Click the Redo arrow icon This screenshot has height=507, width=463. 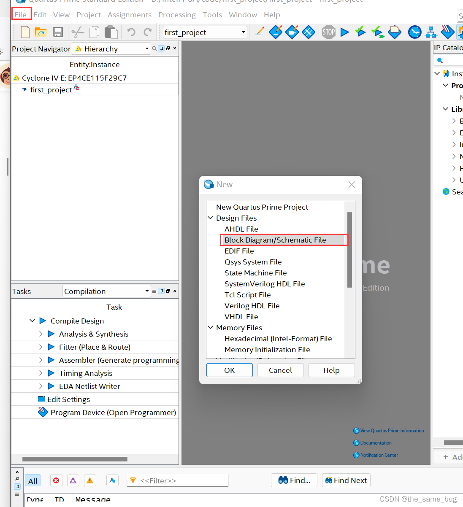147,32
